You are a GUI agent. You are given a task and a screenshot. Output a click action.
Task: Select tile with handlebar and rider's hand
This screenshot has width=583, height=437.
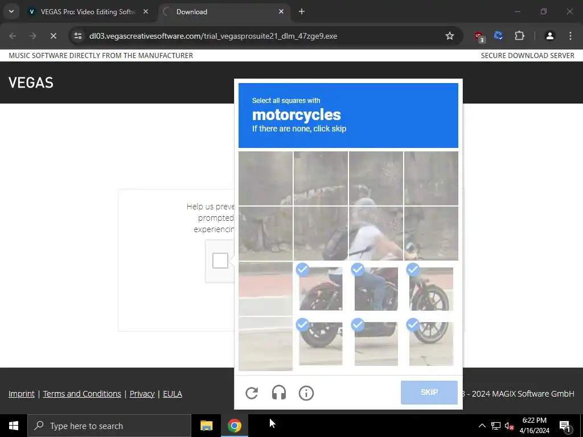[432, 233]
